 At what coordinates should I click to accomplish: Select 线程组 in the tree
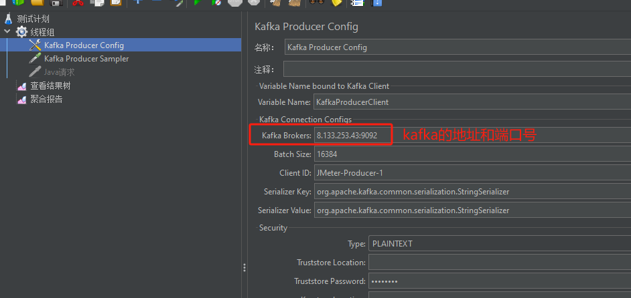43,33
